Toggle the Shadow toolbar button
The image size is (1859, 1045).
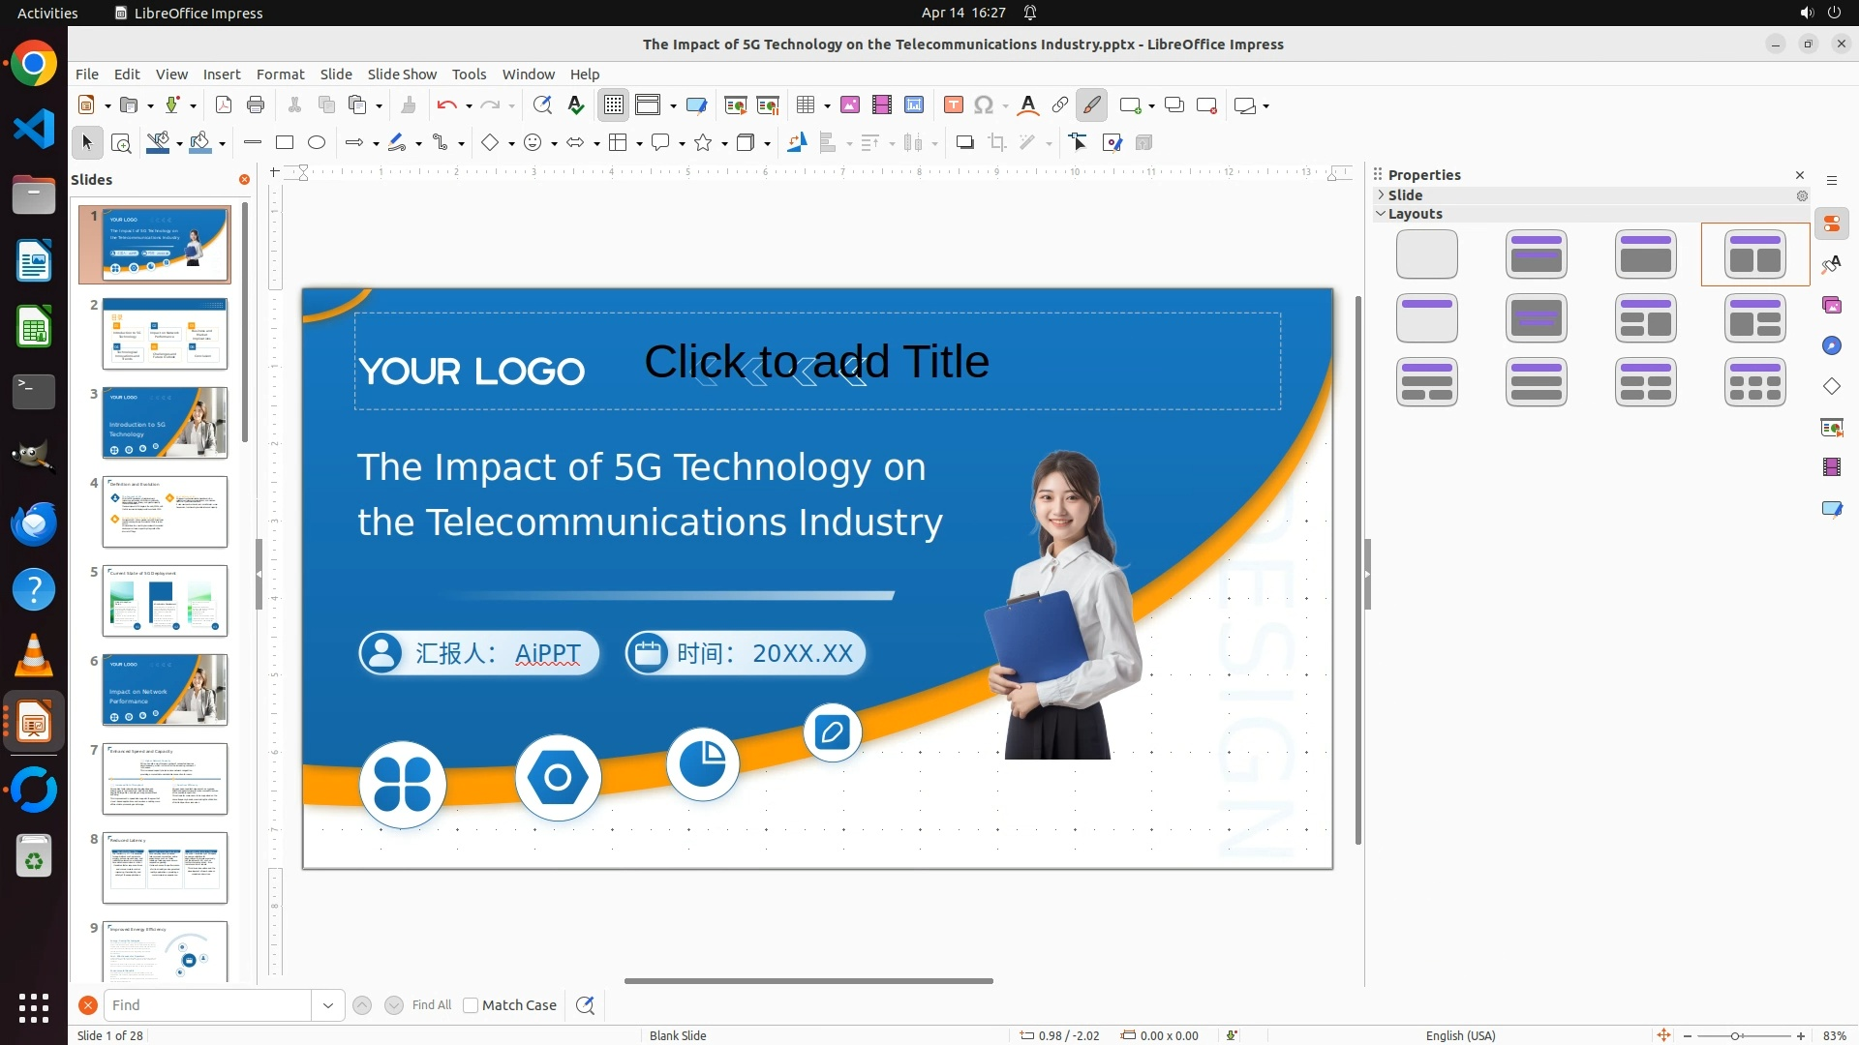(x=964, y=143)
